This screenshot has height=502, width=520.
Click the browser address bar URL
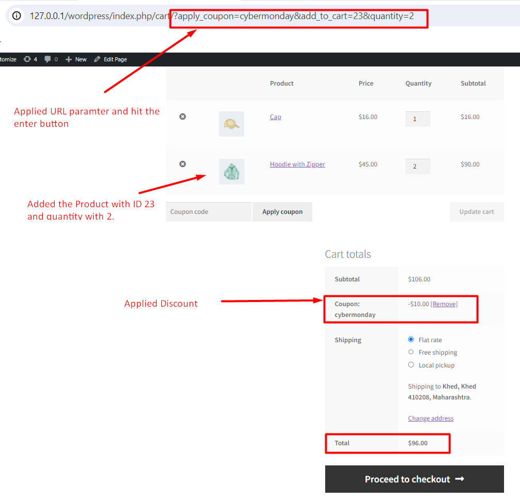click(222, 16)
